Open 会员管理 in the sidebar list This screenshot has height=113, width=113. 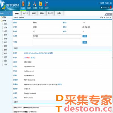pos(5,53)
